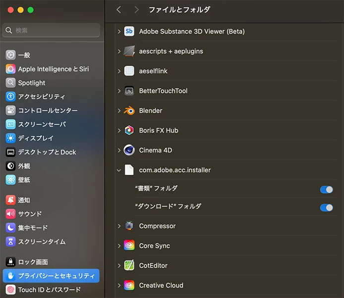This screenshot has height=298, width=344.
Task: Click the "CotEditor" app name text
Action: [153, 265]
